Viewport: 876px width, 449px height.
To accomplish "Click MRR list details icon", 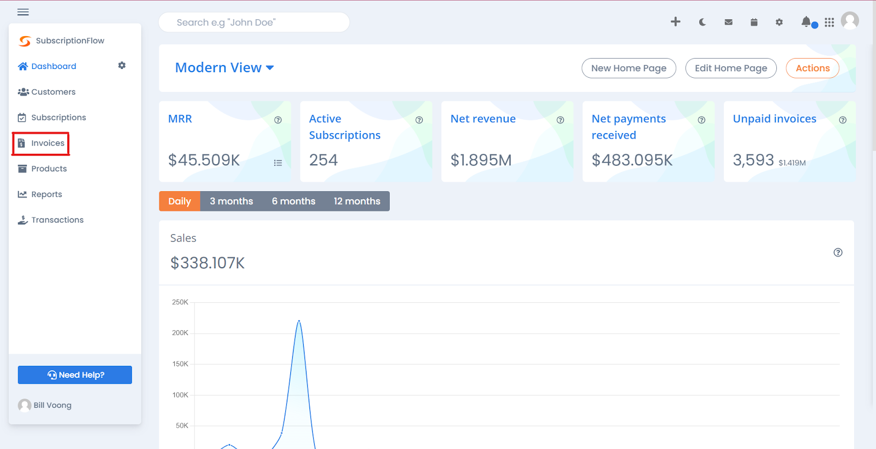I will click(278, 163).
